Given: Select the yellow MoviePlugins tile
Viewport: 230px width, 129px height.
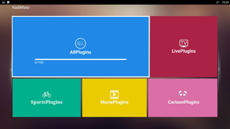Looking at the screenshot, I should point(114,98).
